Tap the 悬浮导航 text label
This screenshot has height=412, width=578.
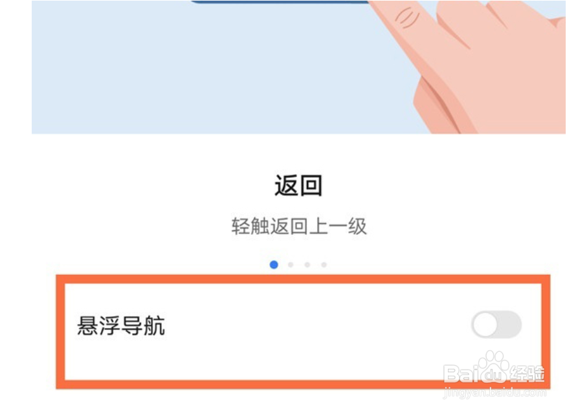[121, 326]
